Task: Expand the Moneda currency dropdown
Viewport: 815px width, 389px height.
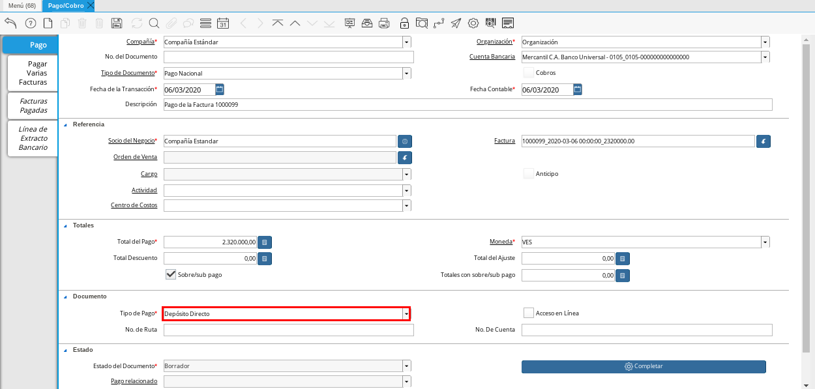Action: 765,242
